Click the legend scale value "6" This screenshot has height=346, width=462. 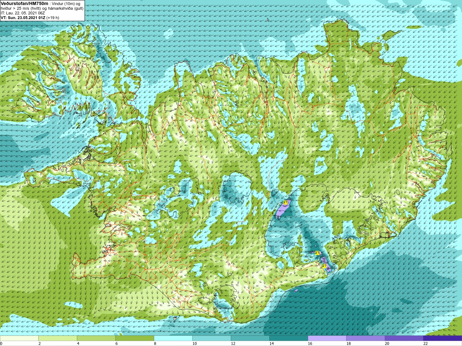pos(117,343)
